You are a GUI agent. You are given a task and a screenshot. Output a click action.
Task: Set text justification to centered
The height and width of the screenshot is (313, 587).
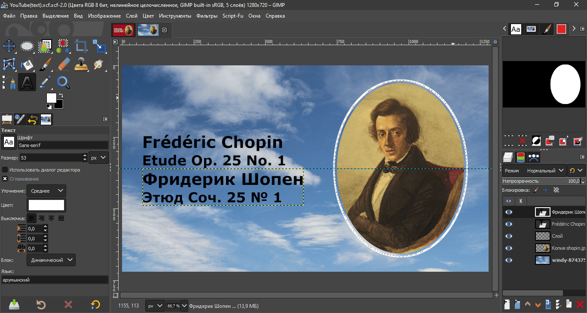(52, 218)
